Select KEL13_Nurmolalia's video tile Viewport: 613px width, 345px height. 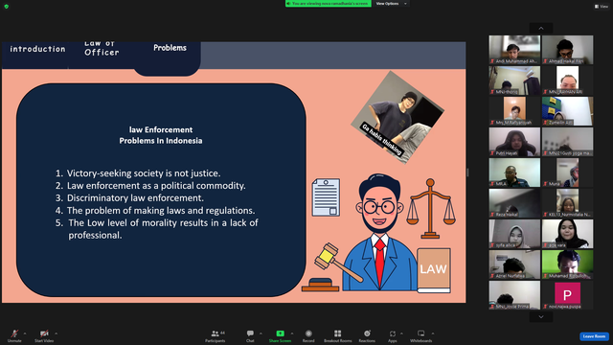click(568, 203)
